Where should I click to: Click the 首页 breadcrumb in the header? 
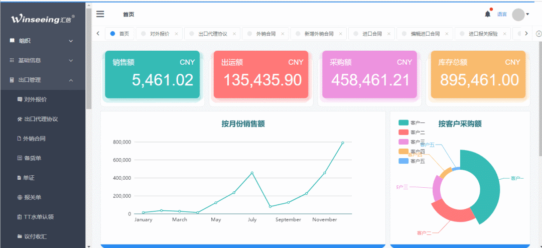(x=128, y=14)
